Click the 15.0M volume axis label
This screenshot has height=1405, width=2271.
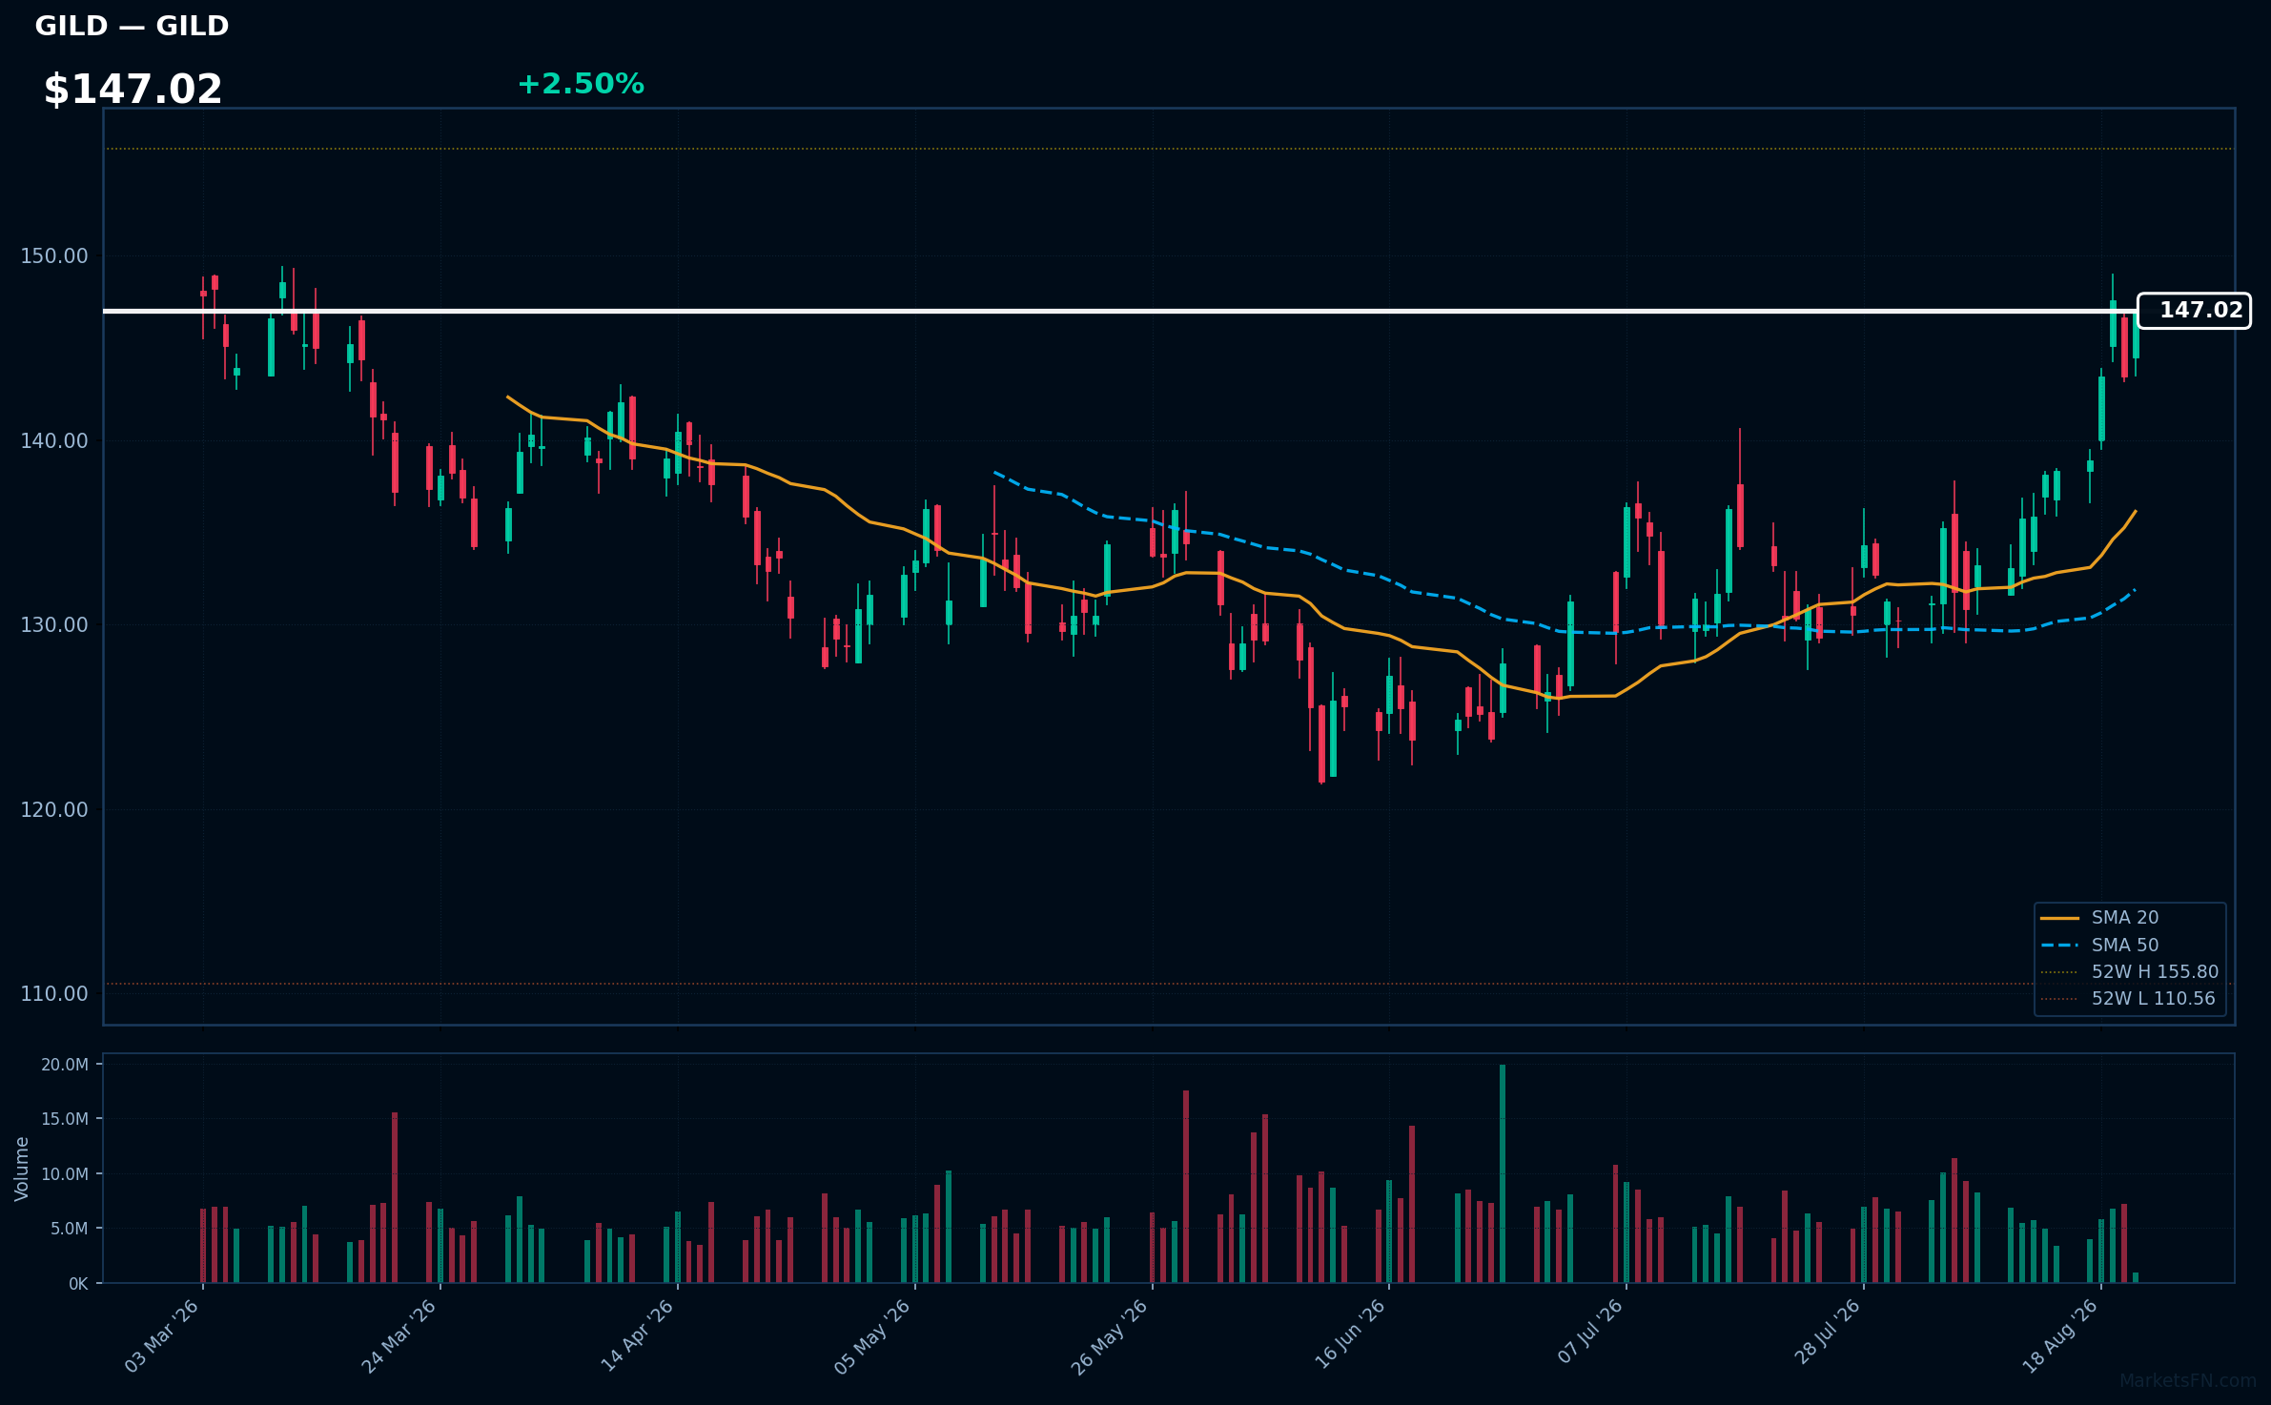(x=65, y=1119)
